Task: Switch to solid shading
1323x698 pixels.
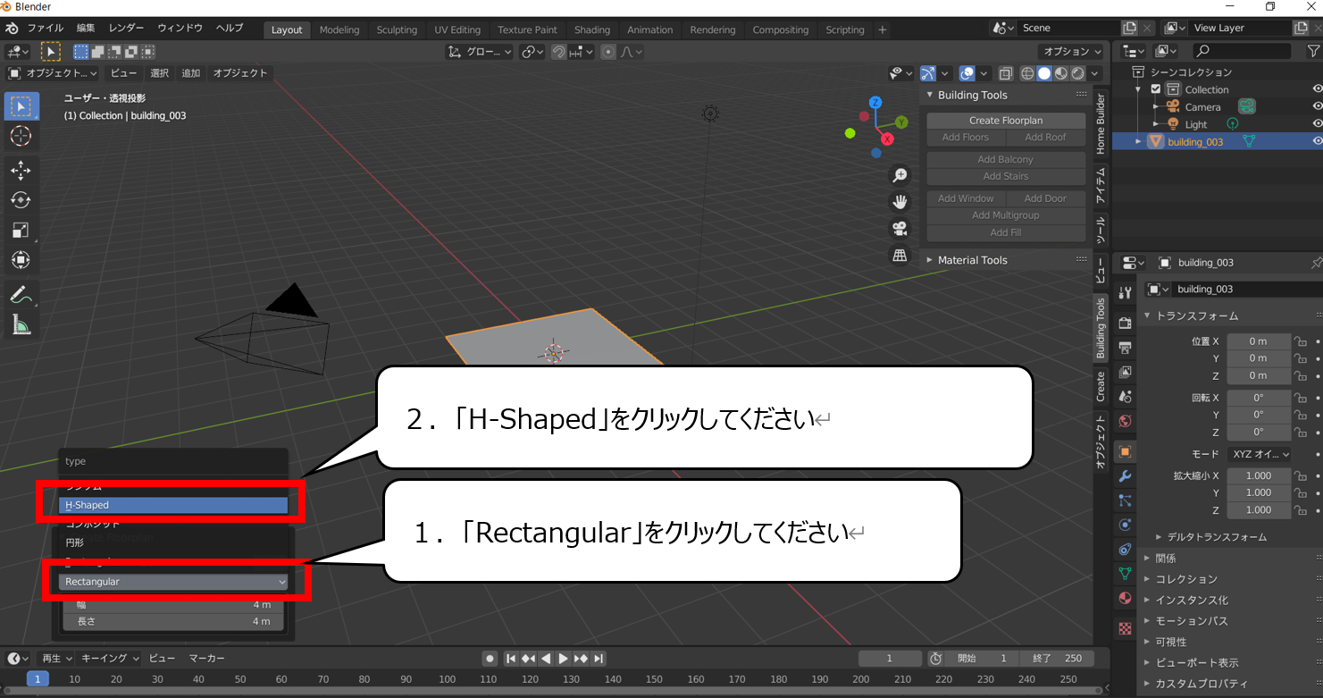Action: (1044, 73)
